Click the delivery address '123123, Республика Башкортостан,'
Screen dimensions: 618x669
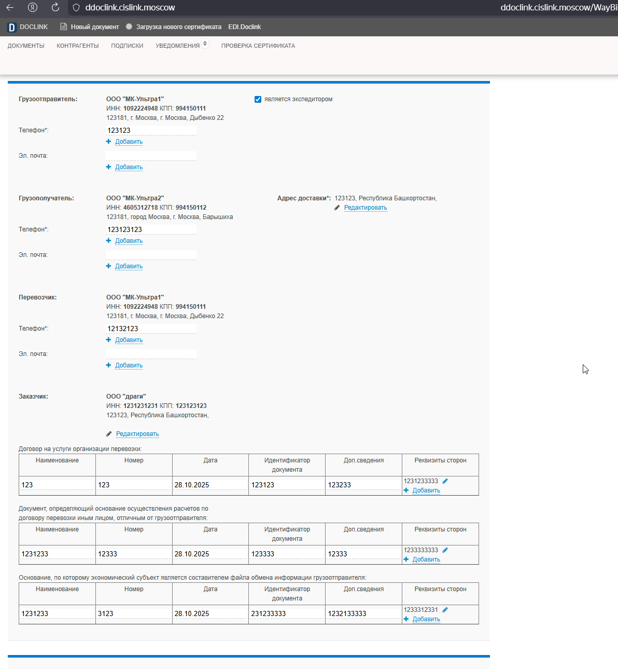(386, 198)
